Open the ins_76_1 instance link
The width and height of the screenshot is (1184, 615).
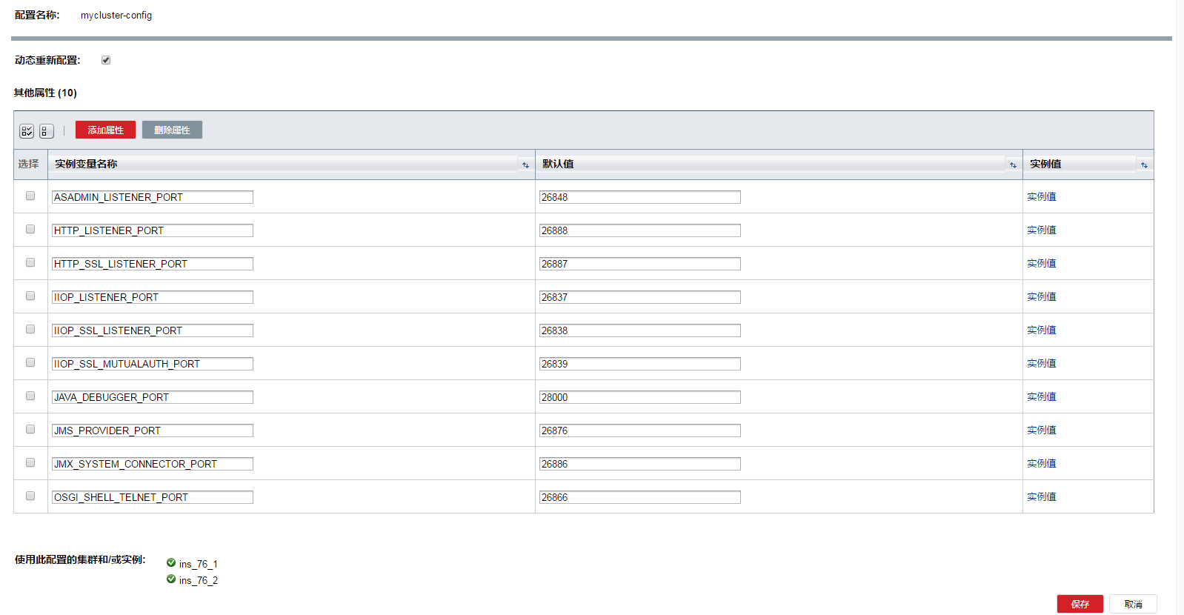pyautogui.click(x=198, y=565)
